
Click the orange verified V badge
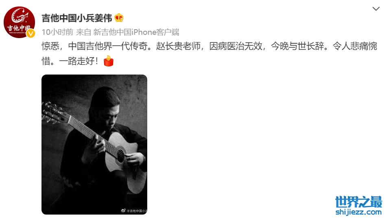coord(31,33)
